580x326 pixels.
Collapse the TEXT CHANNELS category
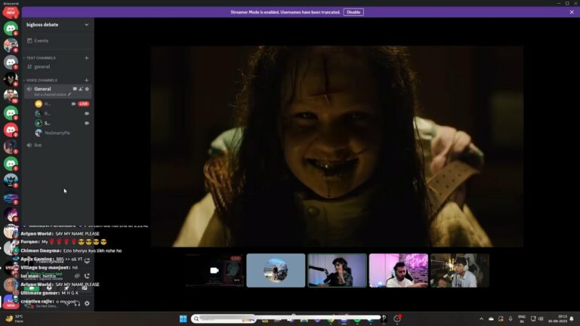[41, 58]
